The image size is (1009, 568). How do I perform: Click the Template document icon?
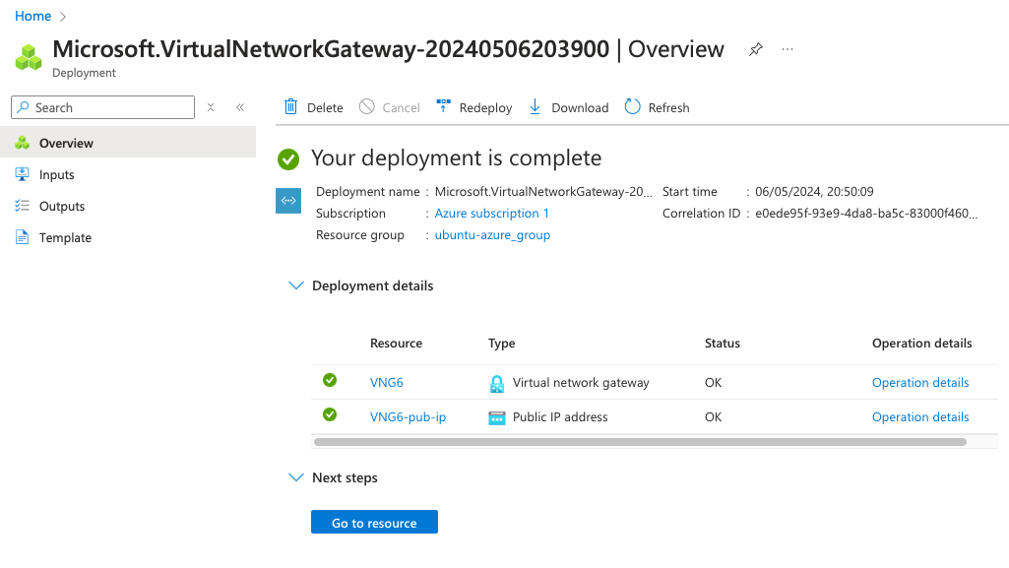[22, 237]
